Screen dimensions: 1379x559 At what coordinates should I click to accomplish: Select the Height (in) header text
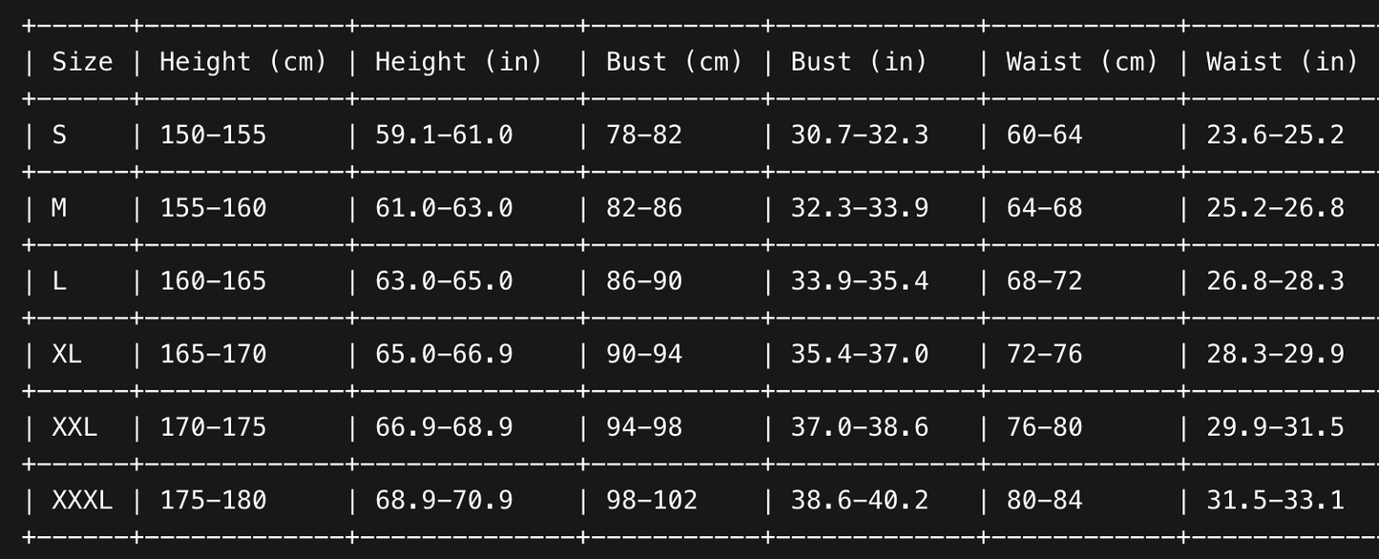click(x=459, y=62)
